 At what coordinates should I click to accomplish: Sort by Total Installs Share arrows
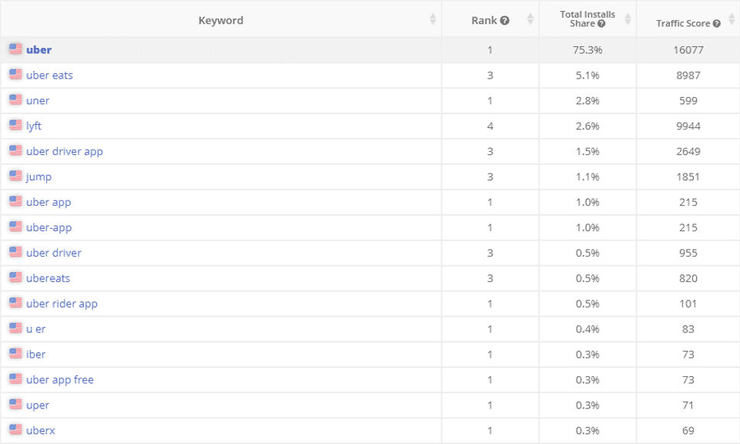[627, 19]
